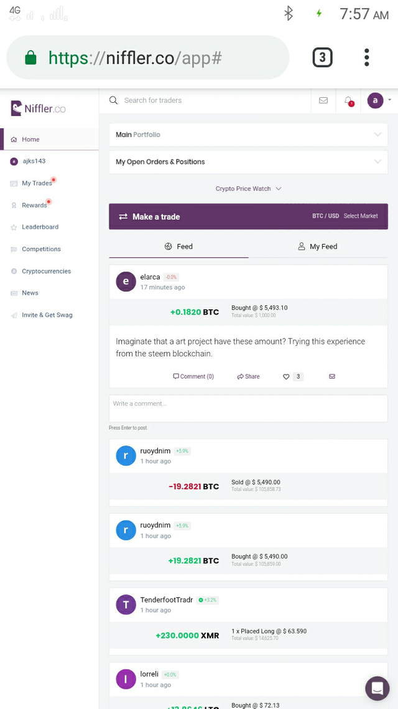Open the account avatar dropdown
Viewport: 398px width, 709px height.
(379, 100)
